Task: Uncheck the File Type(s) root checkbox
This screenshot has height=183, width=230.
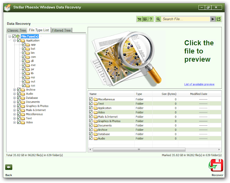Action: (x=14, y=36)
